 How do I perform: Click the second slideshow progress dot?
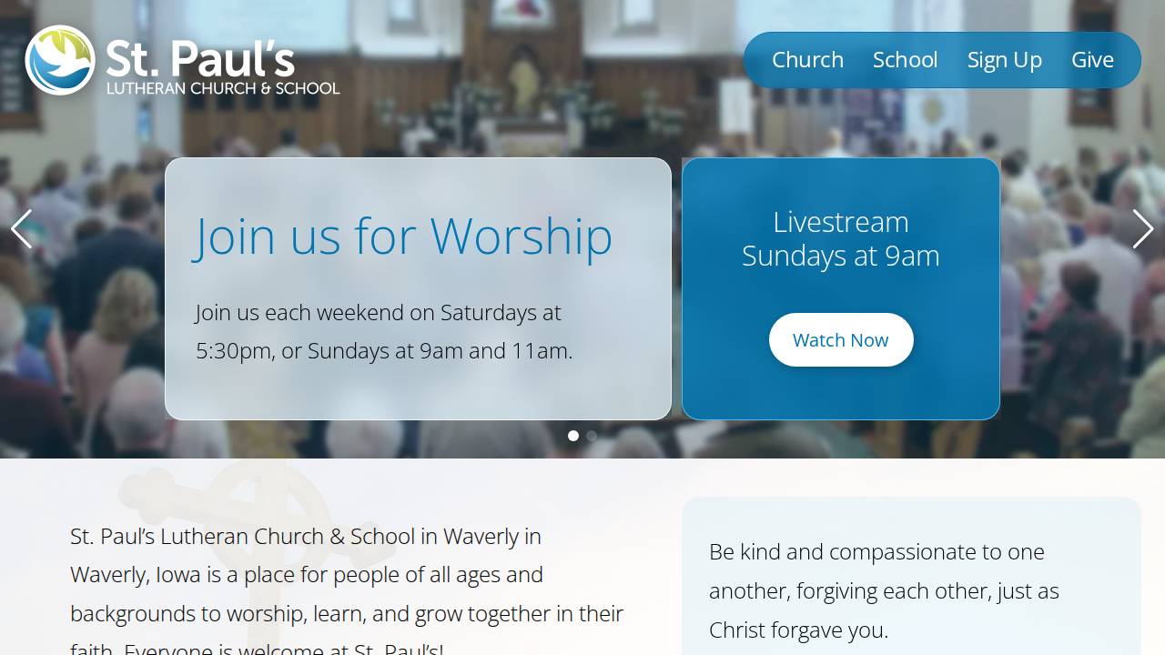click(592, 436)
